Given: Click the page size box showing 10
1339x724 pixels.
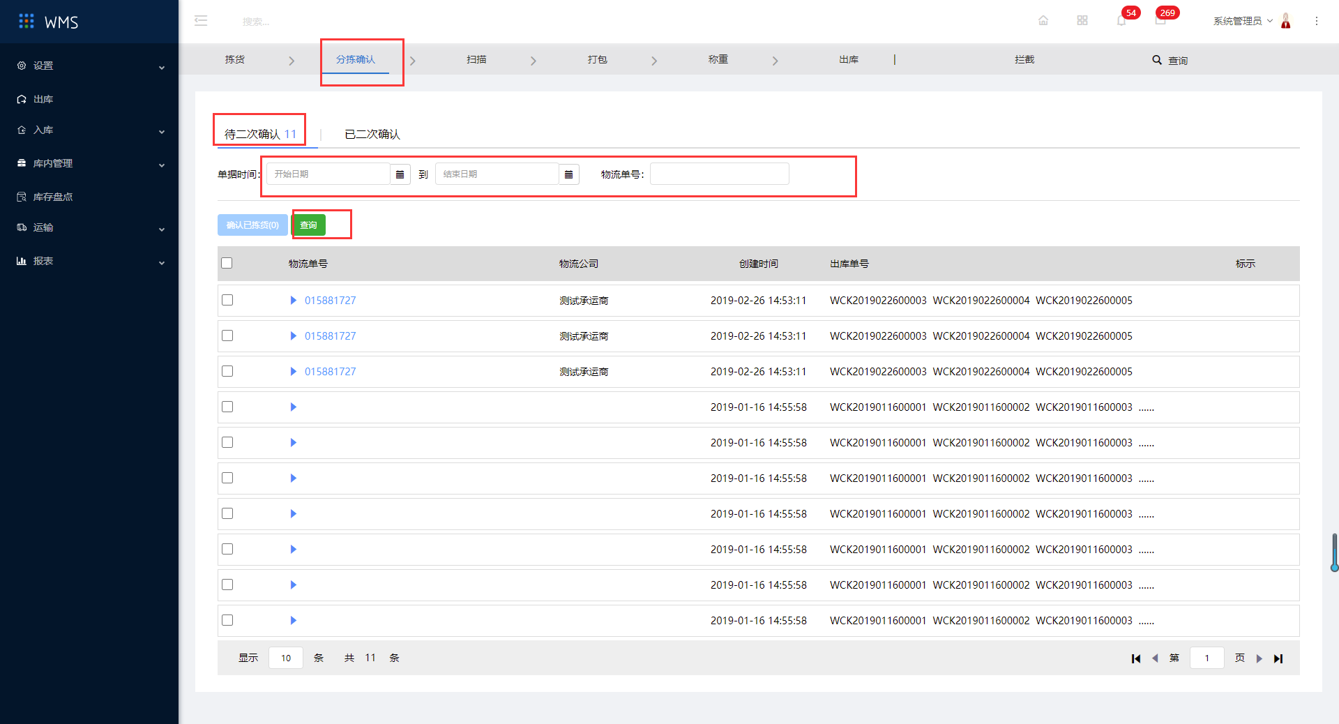Looking at the screenshot, I should (x=286, y=658).
